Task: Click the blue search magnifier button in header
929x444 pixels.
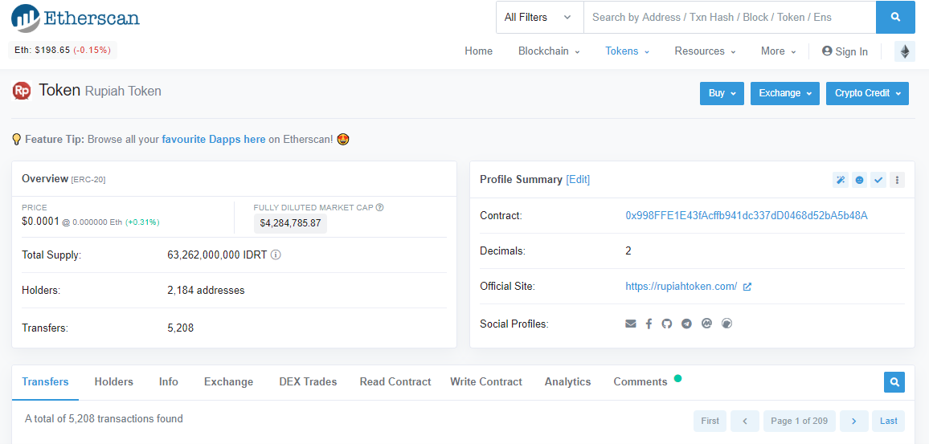Action: [895, 17]
